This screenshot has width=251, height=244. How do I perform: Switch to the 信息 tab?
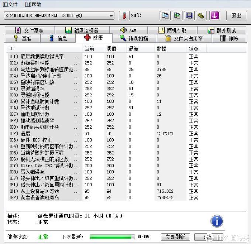(58, 38)
